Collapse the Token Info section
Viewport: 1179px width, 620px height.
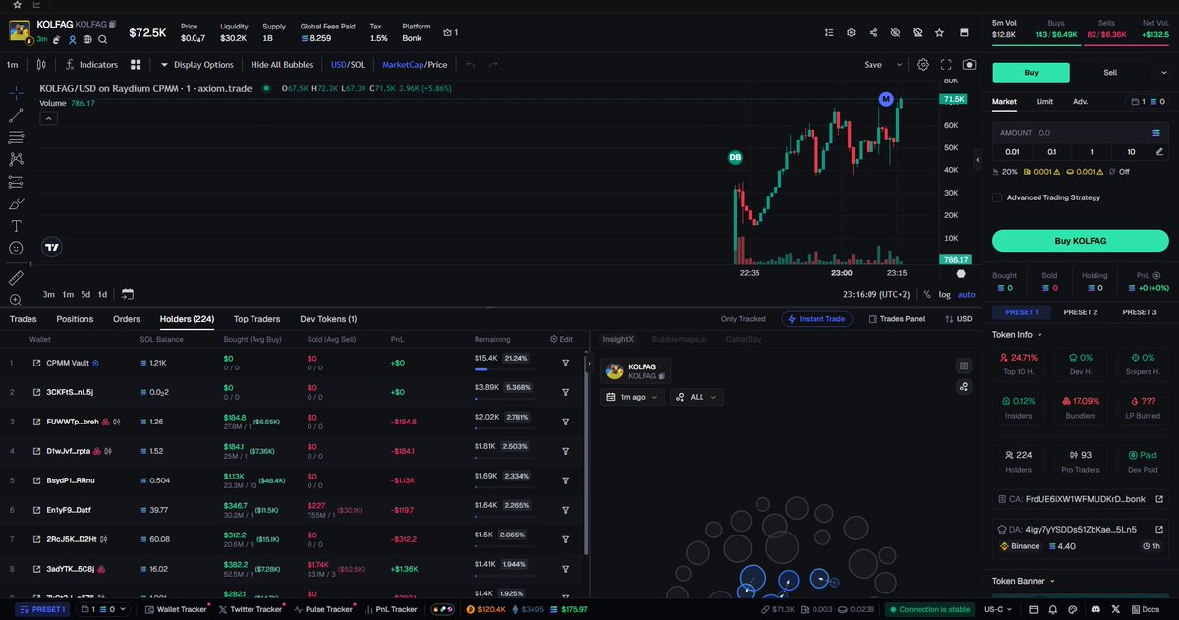point(1018,334)
